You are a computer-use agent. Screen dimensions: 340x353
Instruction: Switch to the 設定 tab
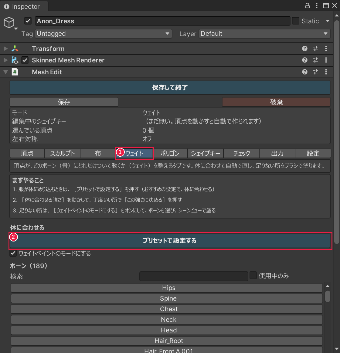tap(313, 153)
